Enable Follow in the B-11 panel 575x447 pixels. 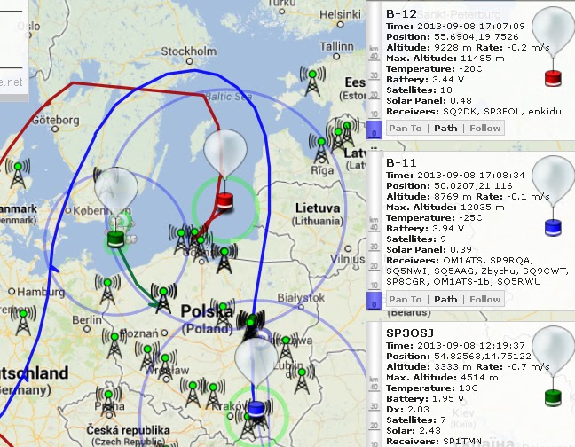tap(484, 300)
